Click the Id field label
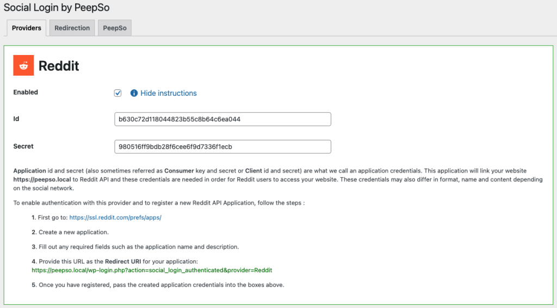The image size is (557, 308). (16, 119)
